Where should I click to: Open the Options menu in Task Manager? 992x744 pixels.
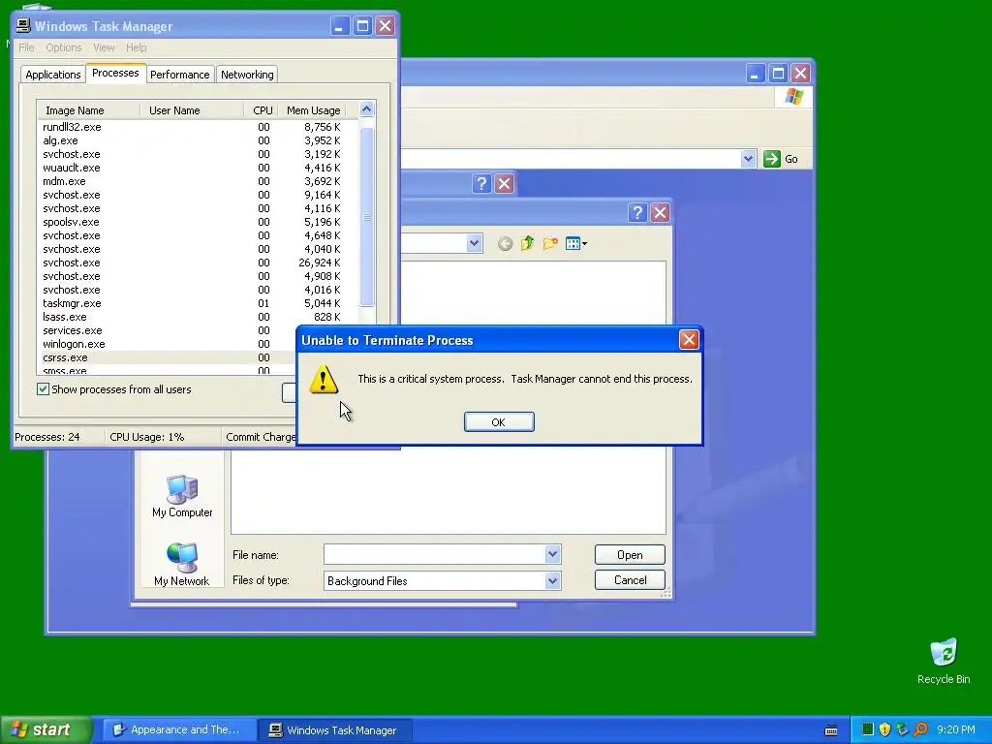click(63, 47)
